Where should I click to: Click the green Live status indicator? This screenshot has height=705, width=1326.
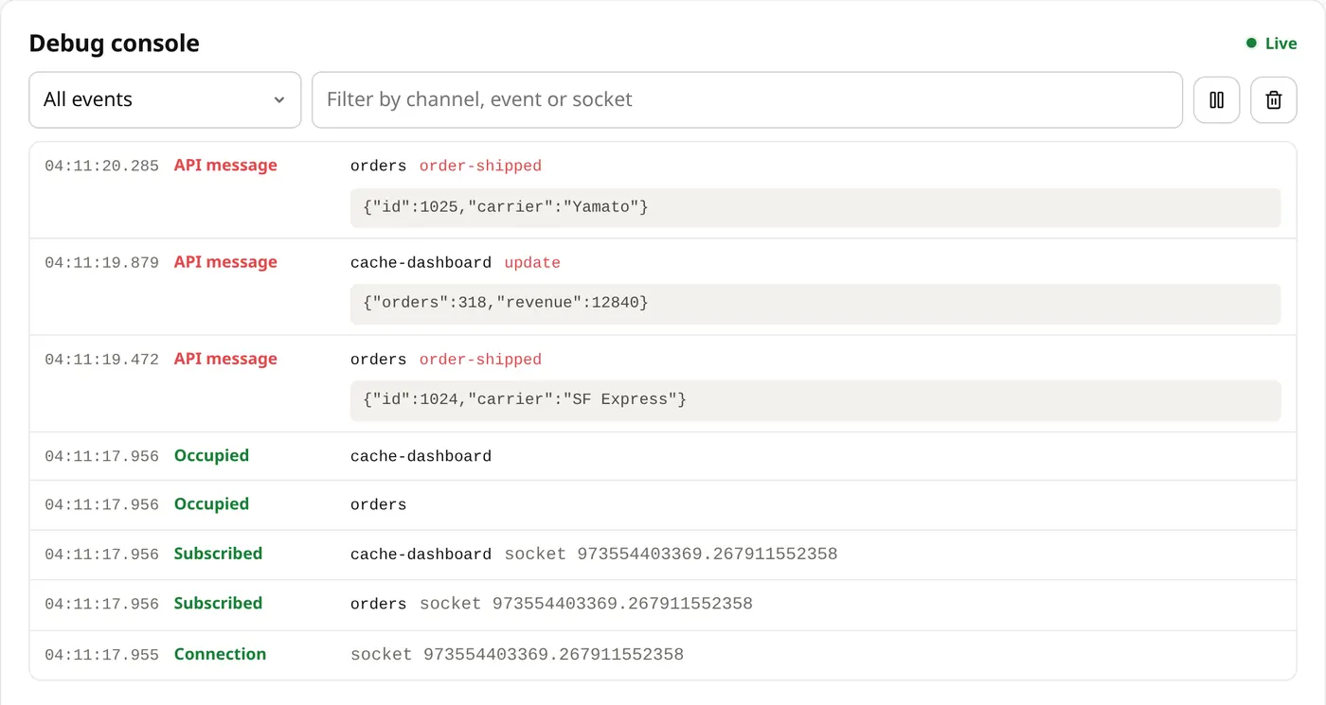pos(1271,44)
